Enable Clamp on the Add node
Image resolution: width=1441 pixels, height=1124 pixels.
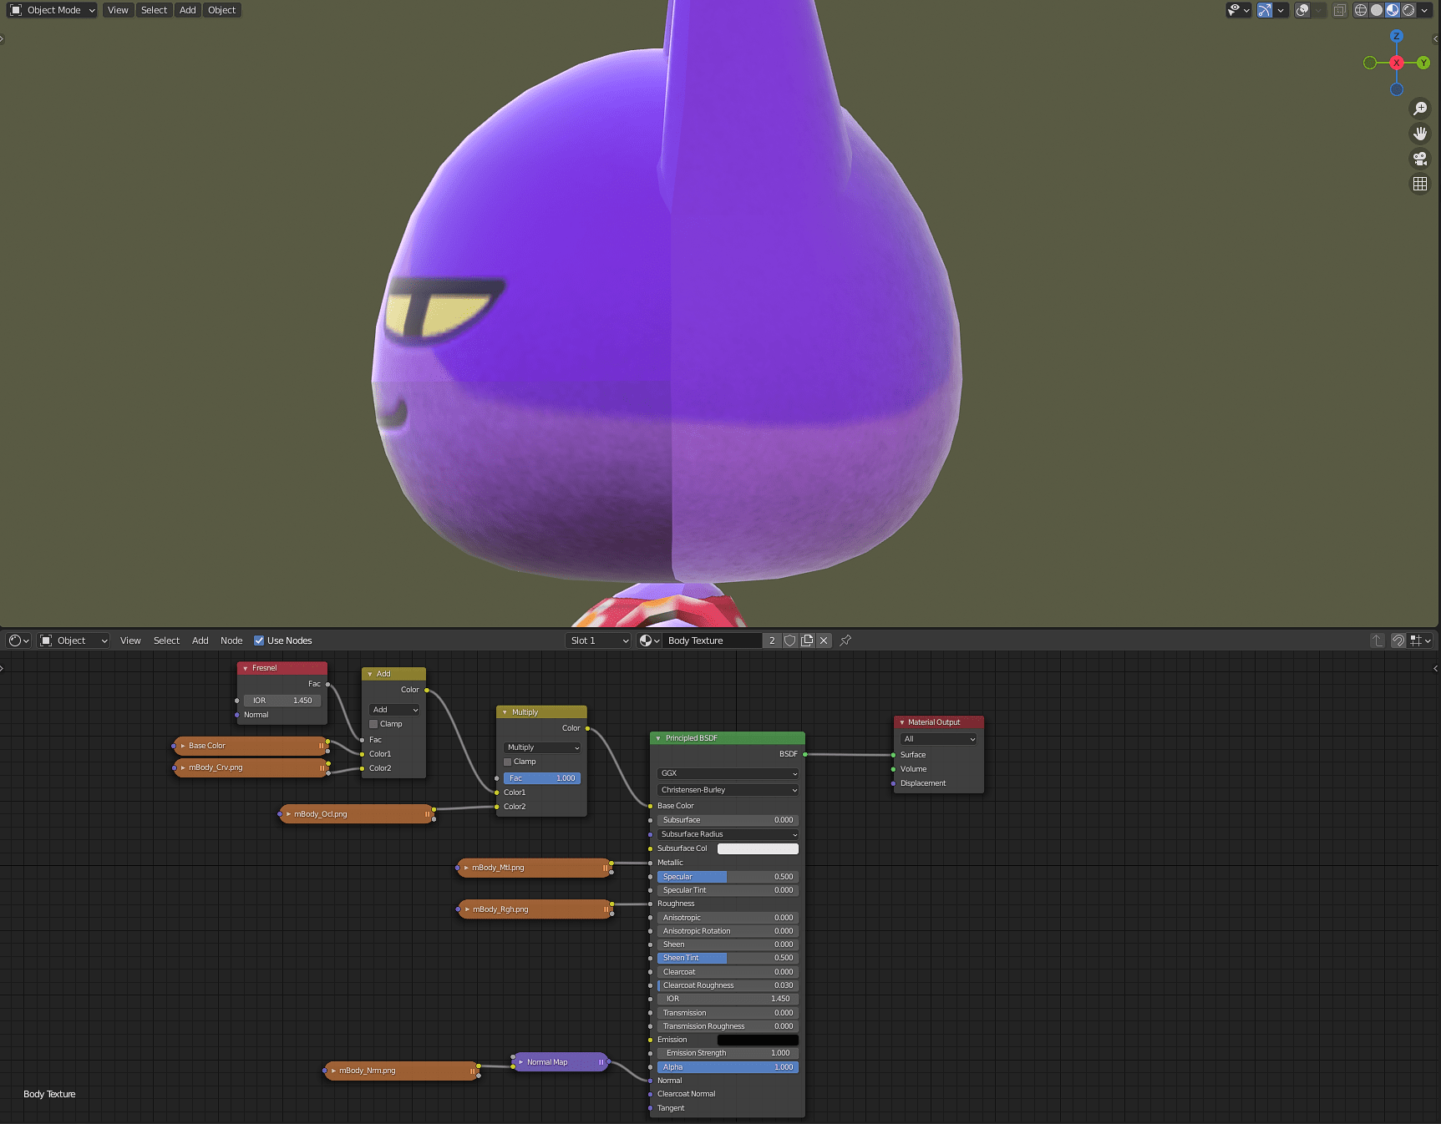(x=373, y=724)
